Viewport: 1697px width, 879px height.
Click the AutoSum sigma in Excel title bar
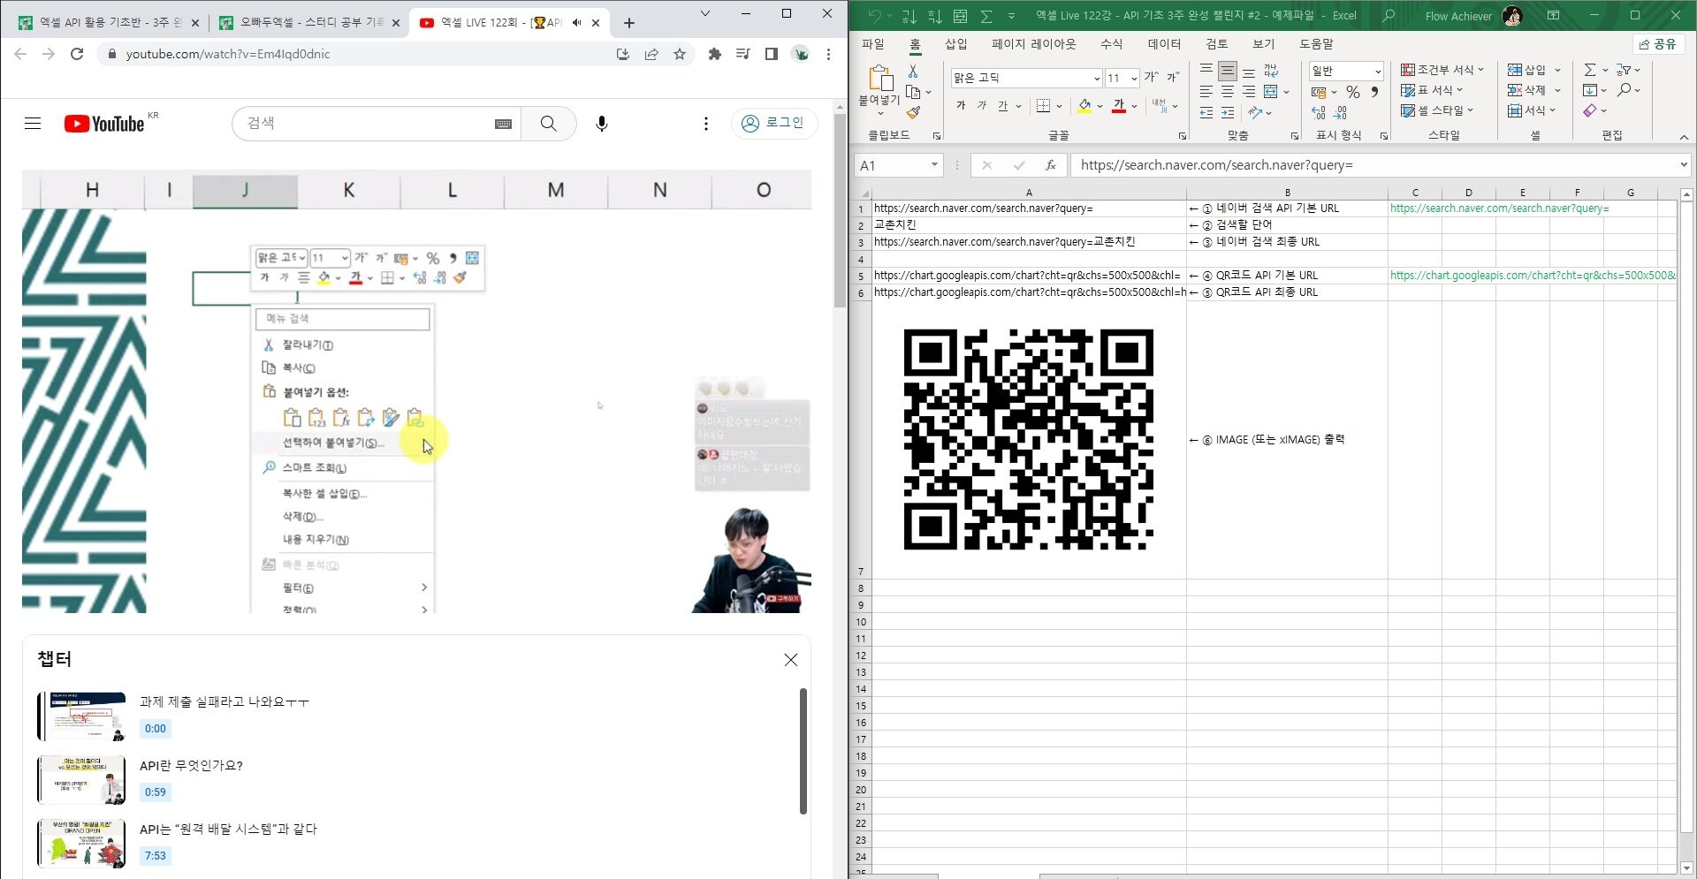coord(986,16)
